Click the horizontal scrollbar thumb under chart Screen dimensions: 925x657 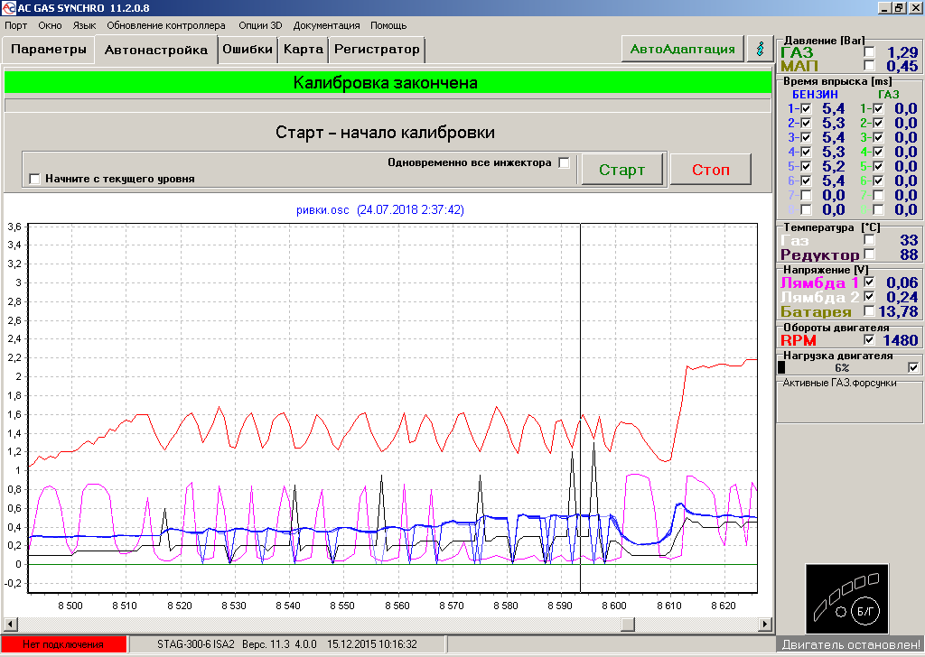click(627, 624)
